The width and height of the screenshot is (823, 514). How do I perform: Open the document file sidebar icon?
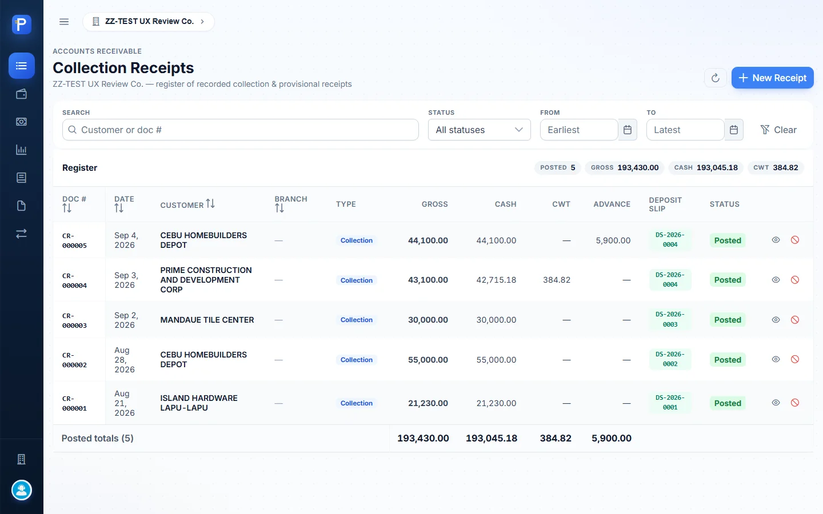coord(22,206)
